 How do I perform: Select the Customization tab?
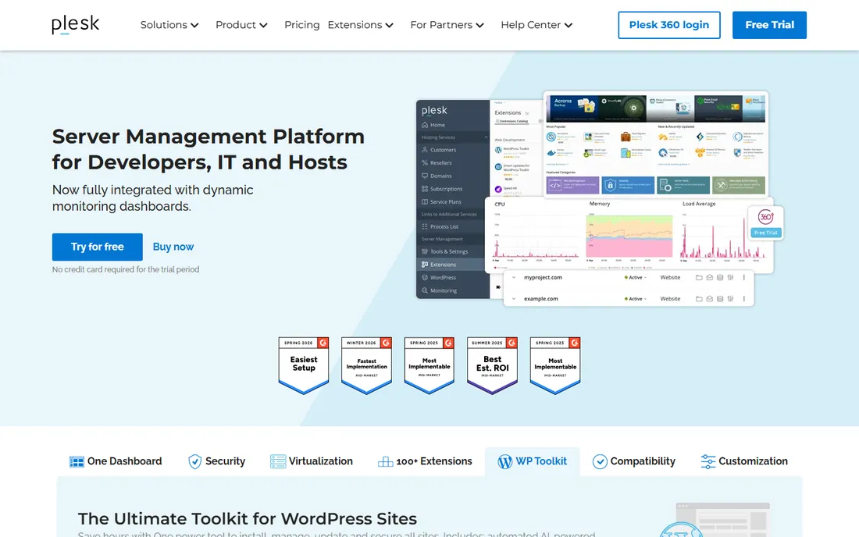(744, 461)
